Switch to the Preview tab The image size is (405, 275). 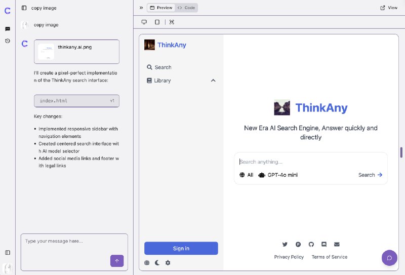[161, 8]
